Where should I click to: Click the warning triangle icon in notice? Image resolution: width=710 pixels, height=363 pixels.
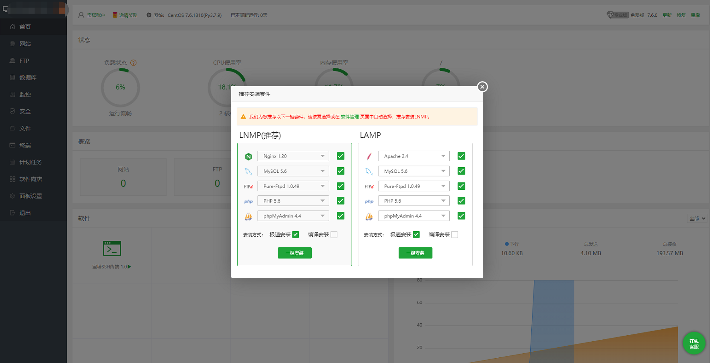(243, 117)
